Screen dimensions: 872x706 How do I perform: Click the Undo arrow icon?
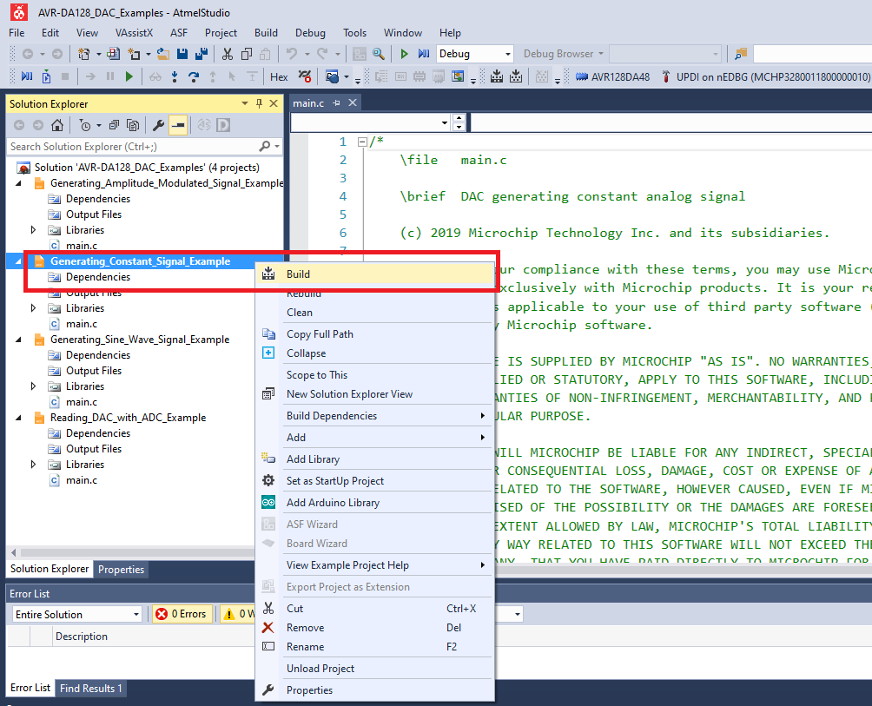(292, 54)
